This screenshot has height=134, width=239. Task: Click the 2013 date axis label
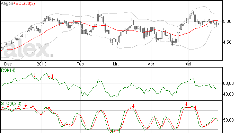point(42,64)
